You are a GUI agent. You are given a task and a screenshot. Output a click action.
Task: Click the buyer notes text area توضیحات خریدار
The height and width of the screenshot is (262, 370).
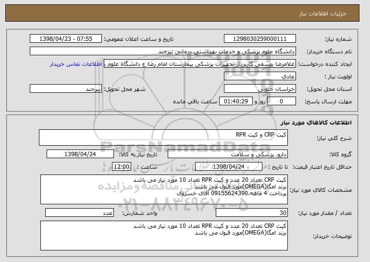pyautogui.click(x=164, y=236)
